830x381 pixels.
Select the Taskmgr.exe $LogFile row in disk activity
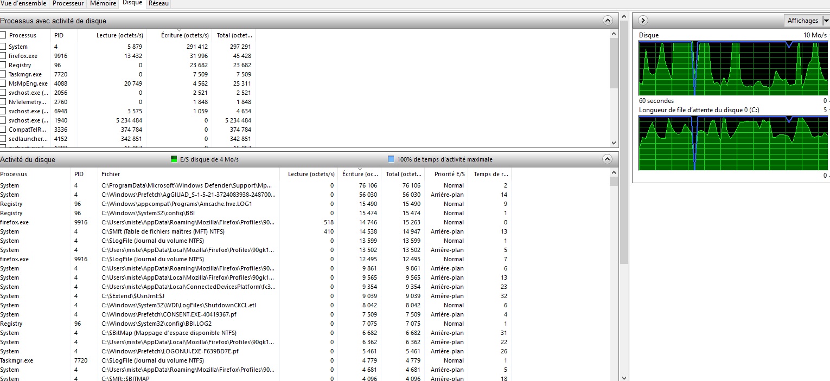[256, 360]
